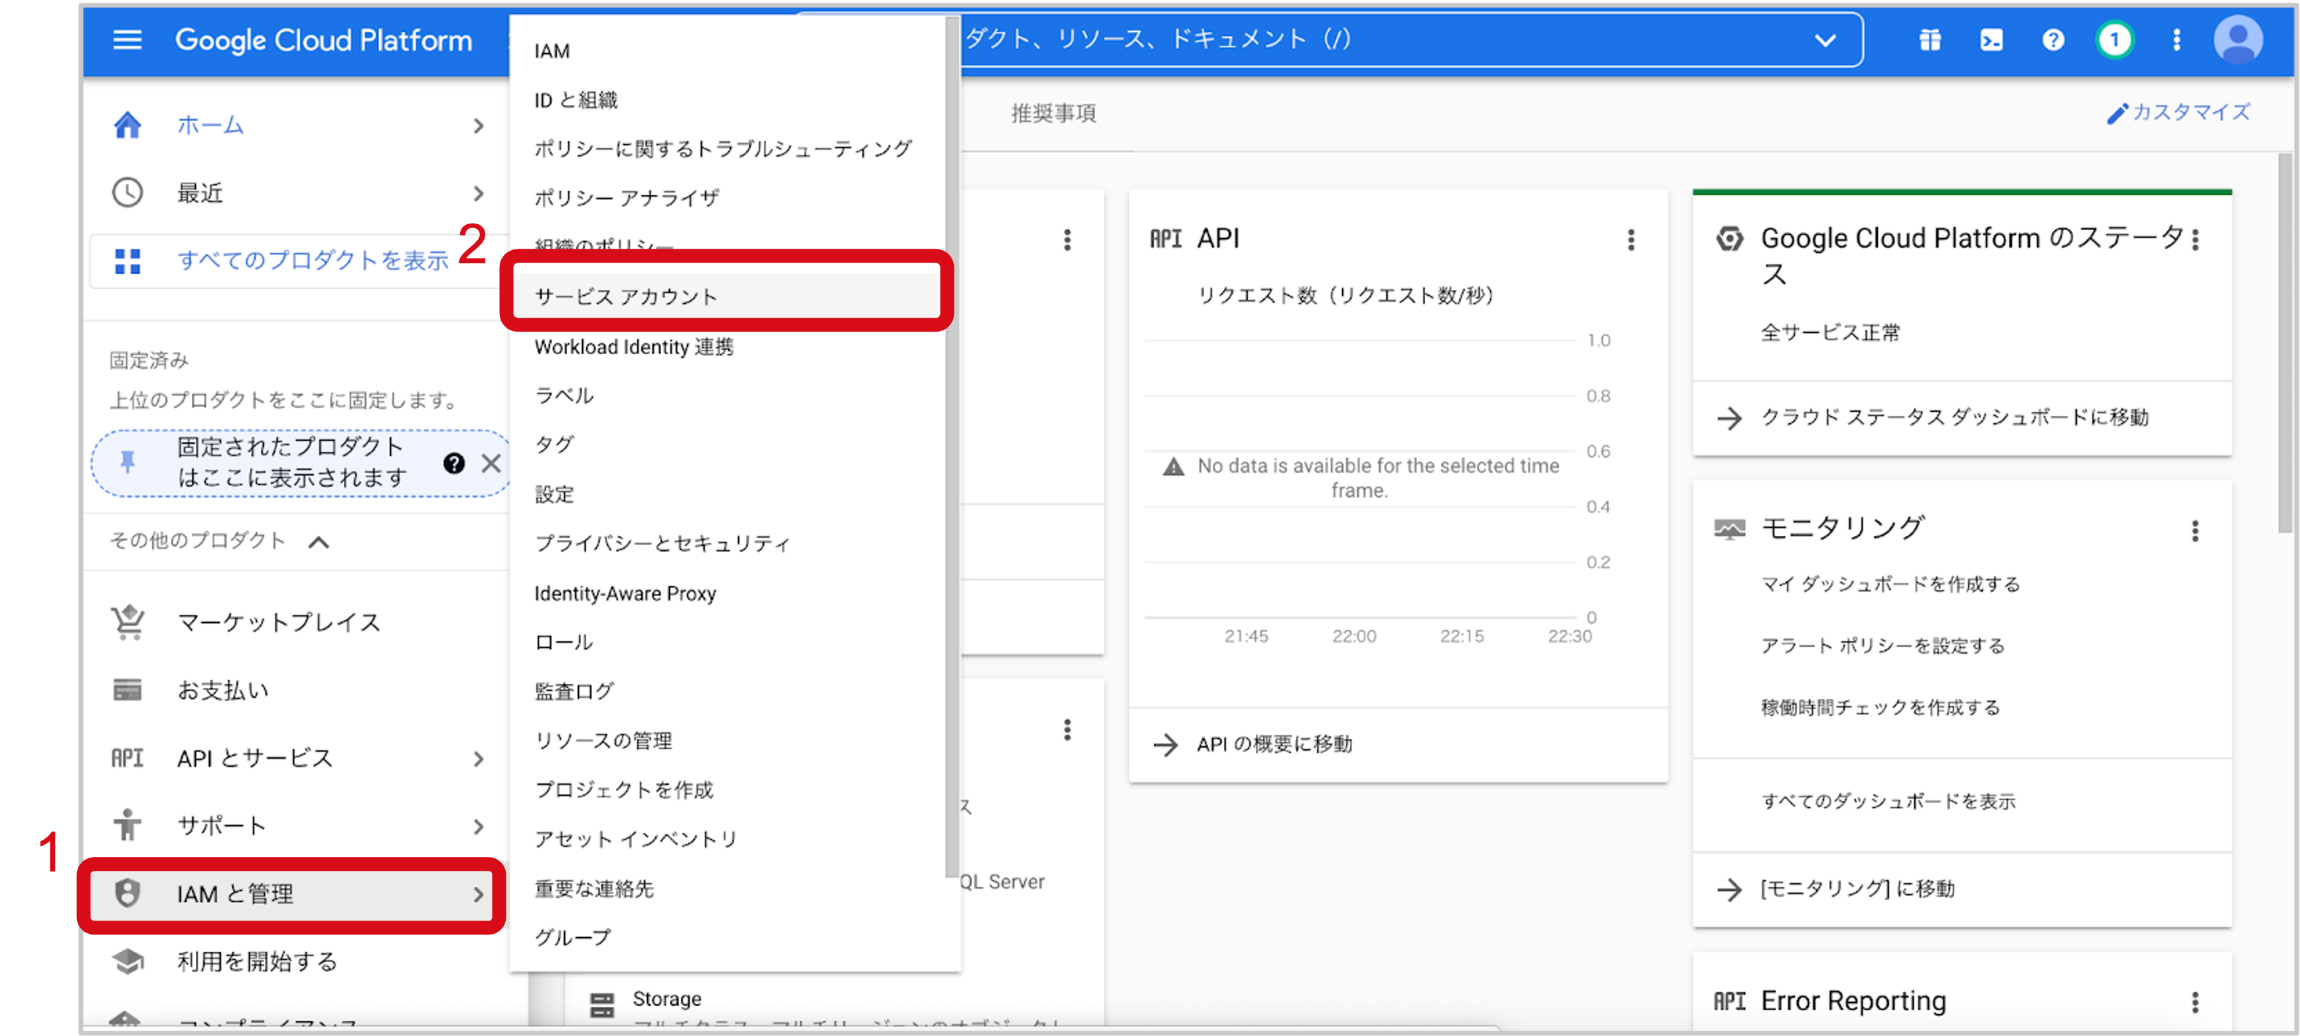Viewport: 2300px width, 1036px height.
Task: Click the all products grid icon
Action: point(127,261)
